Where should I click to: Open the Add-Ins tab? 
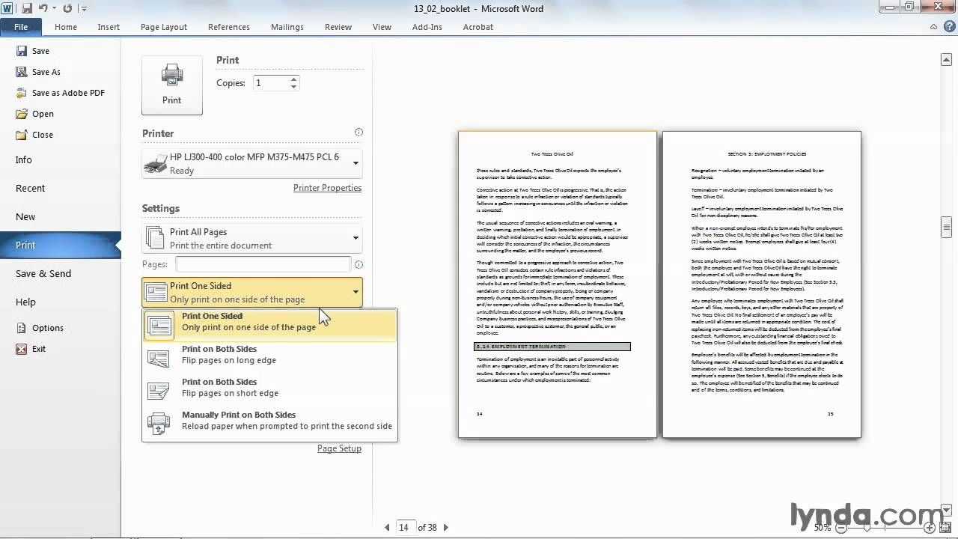tap(427, 27)
